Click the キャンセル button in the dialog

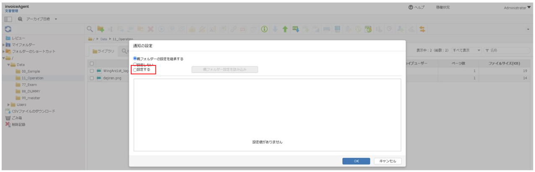pyautogui.click(x=387, y=161)
